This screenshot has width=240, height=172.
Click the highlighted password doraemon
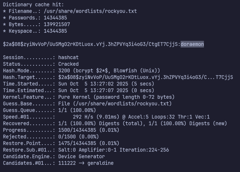192,44
